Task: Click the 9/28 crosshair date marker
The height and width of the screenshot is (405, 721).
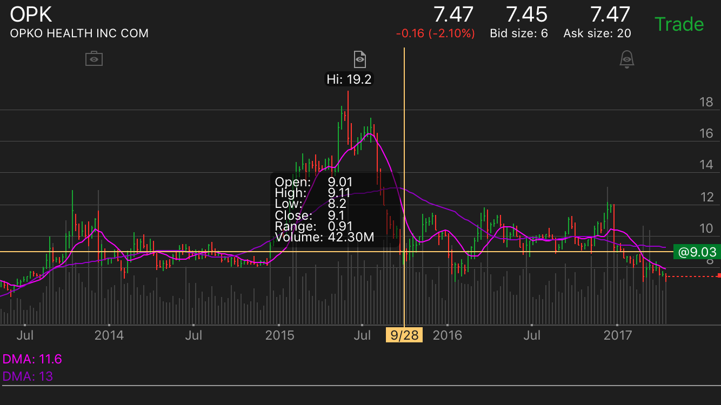Action: point(404,335)
